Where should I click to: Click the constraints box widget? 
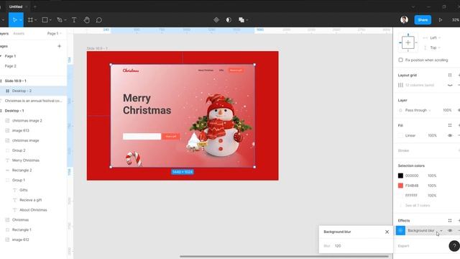(408, 42)
